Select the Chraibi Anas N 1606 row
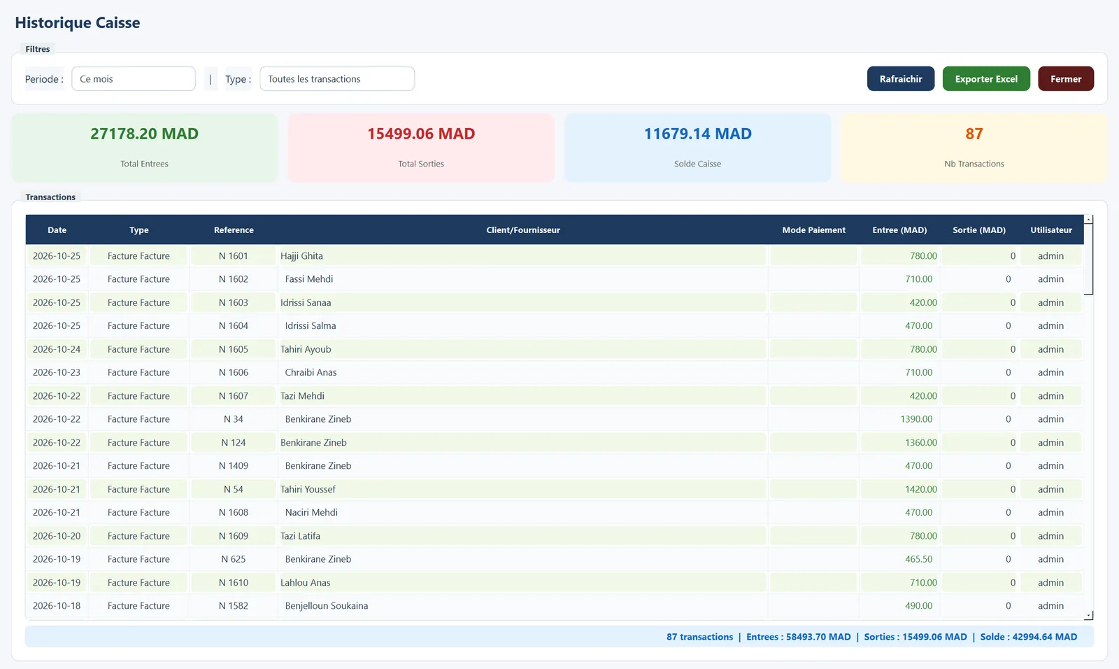Viewport: 1119px width, 669px height. (x=555, y=372)
